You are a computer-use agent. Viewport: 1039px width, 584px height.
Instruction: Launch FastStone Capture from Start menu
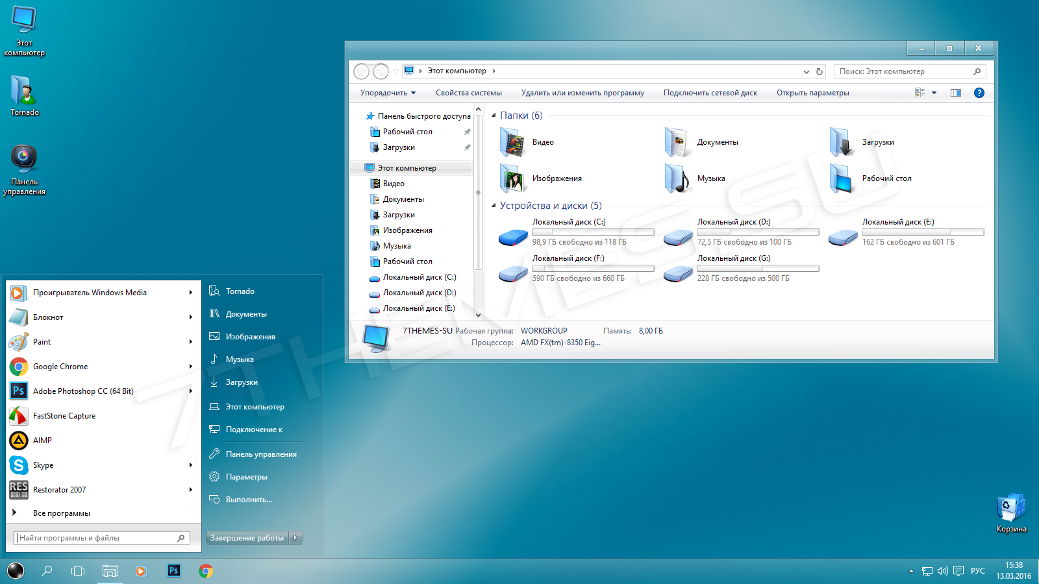103,416
